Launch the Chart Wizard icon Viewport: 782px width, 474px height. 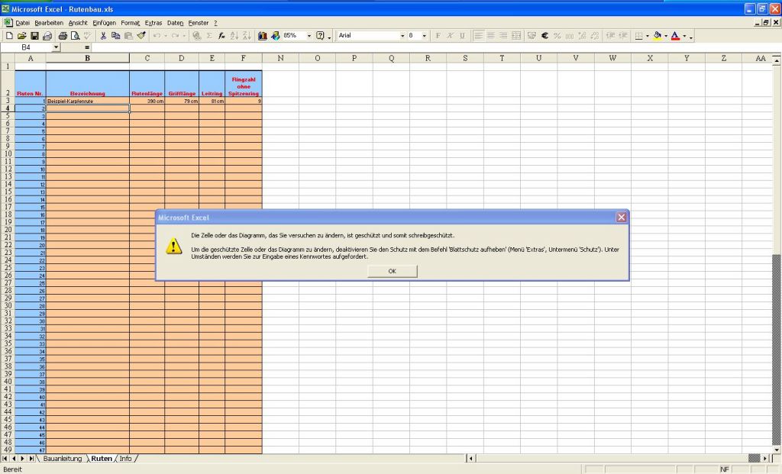pos(263,36)
